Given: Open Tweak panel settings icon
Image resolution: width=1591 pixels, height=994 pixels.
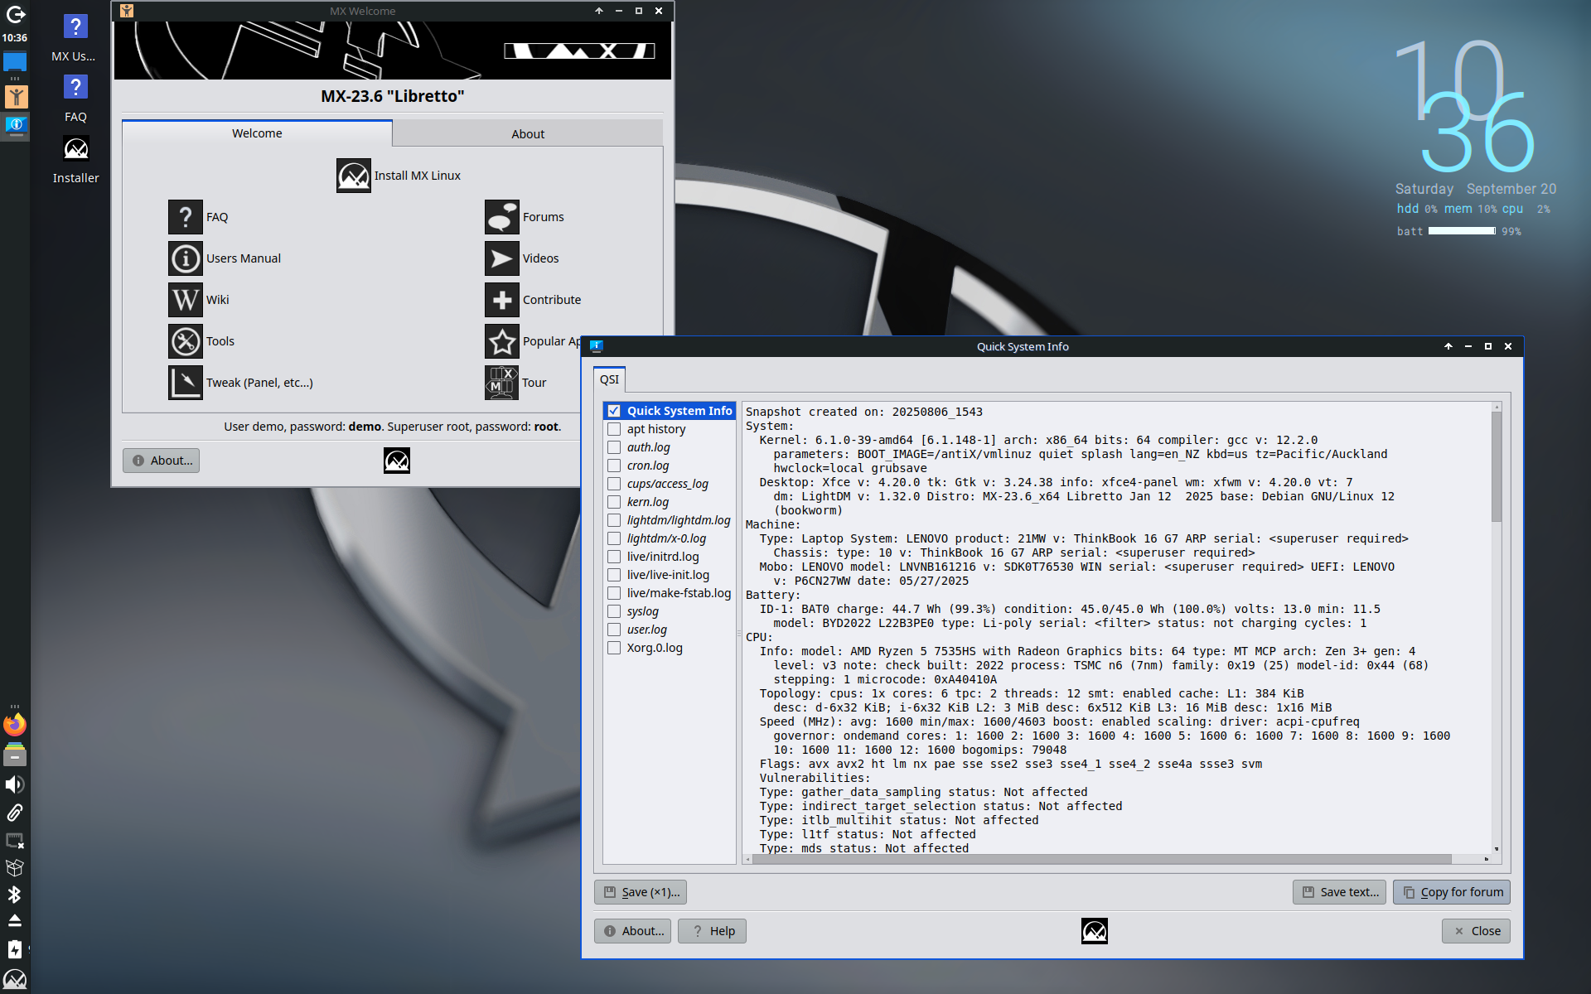Looking at the screenshot, I should [186, 383].
